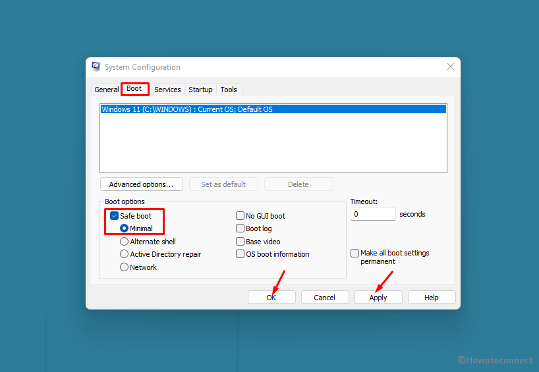
Task: Open Advanced options
Action: [141, 184]
